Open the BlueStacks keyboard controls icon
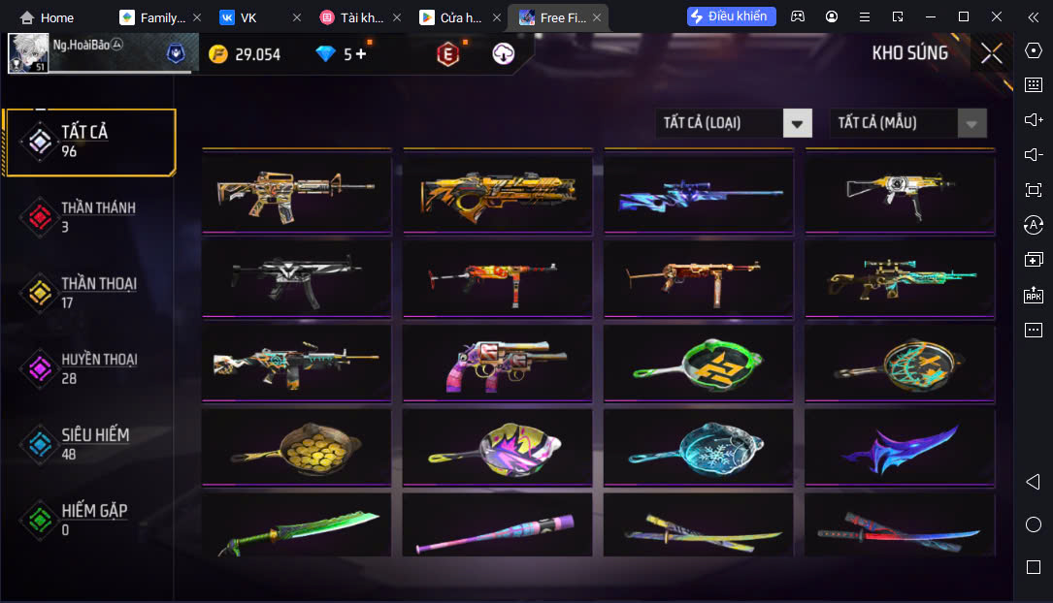This screenshot has height=603, width=1053. 1034,84
